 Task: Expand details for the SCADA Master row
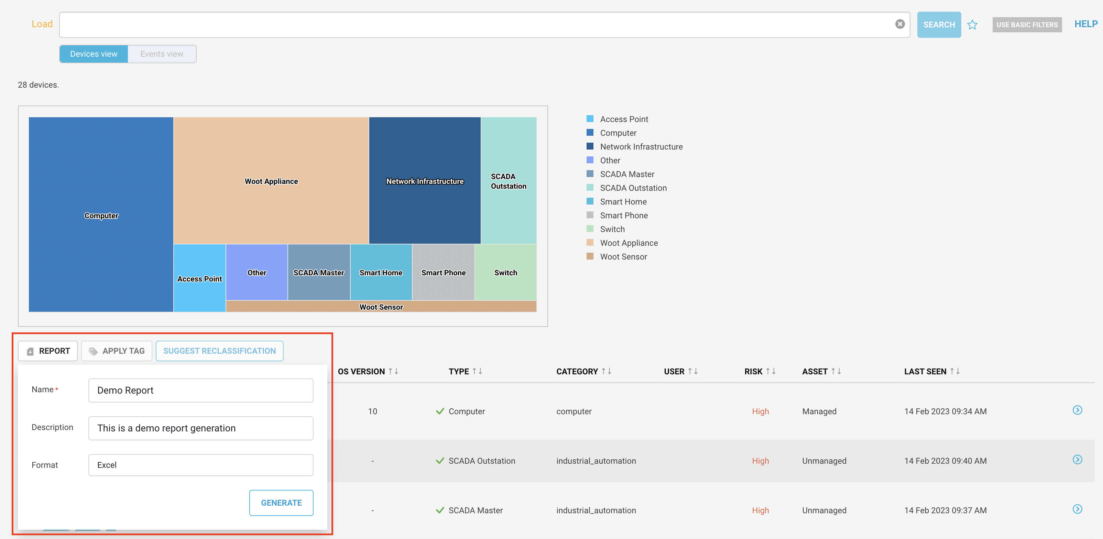(x=1078, y=510)
